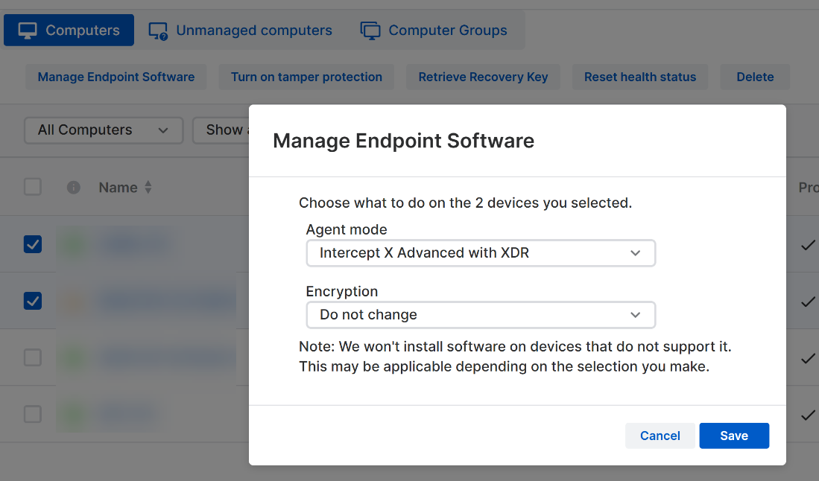
Task: Open the Agent mode dropdown
Action: click(481, 253)
